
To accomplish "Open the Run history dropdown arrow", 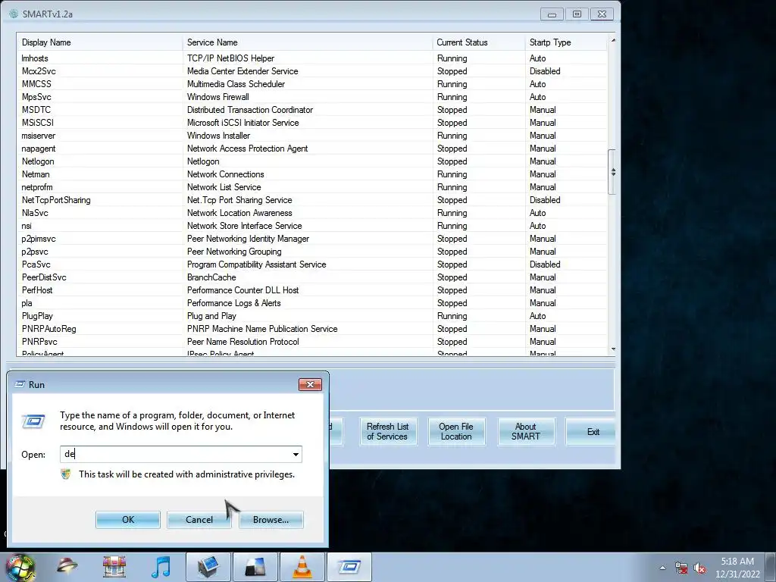I will coord(296,455).
